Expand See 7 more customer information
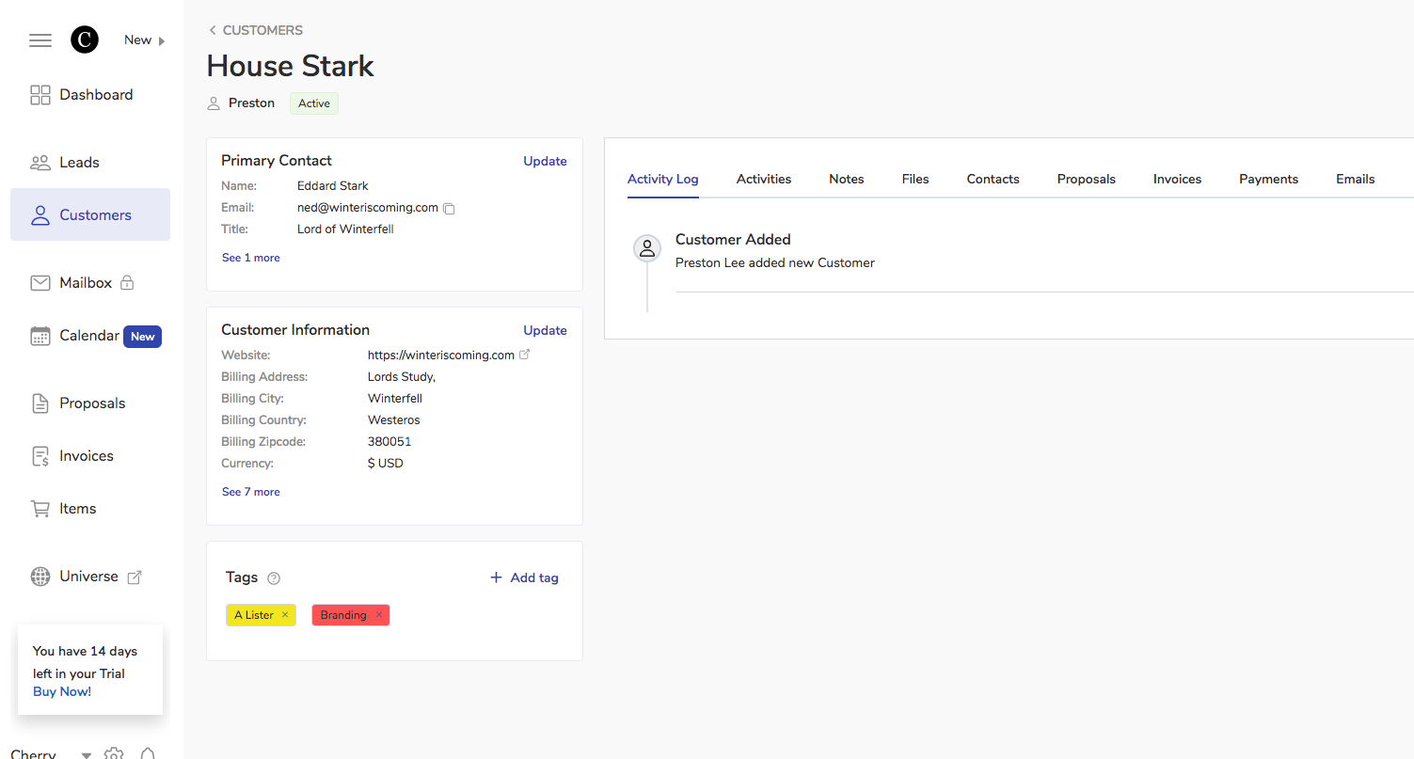The image size is (1414, 759). (x=250, y=492)
